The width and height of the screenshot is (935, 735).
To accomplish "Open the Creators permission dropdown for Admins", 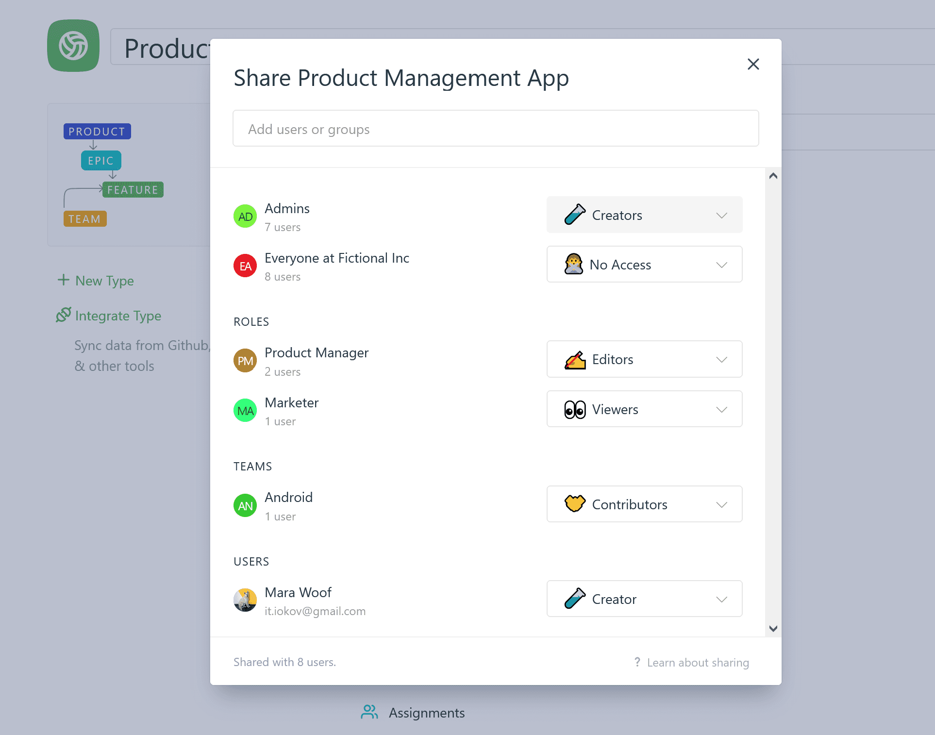I will [x=644, y=215].
